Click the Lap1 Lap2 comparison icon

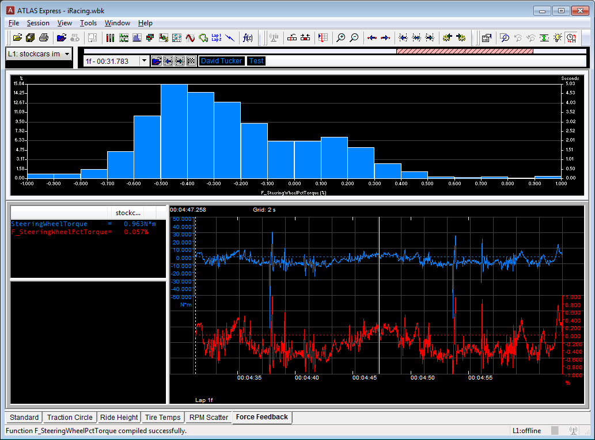(x=217, y=37)
